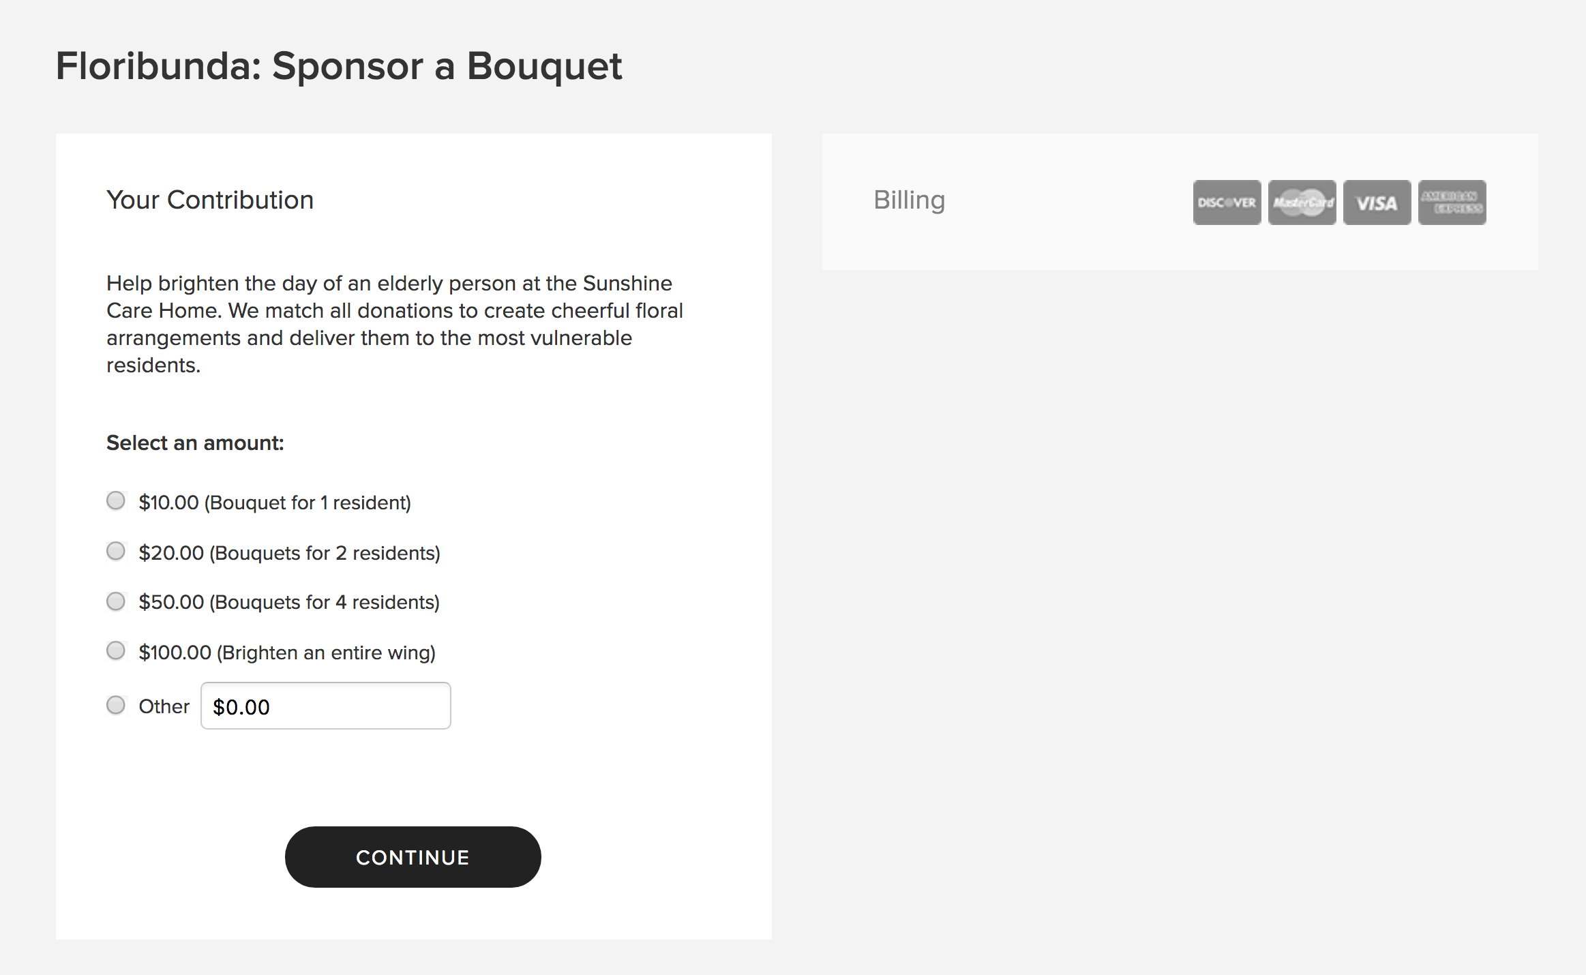The height and width of the screenshot is (975, 1586).
Task: Click the 'Bouquets for 2 residents' label text
Action: (325, 553)
